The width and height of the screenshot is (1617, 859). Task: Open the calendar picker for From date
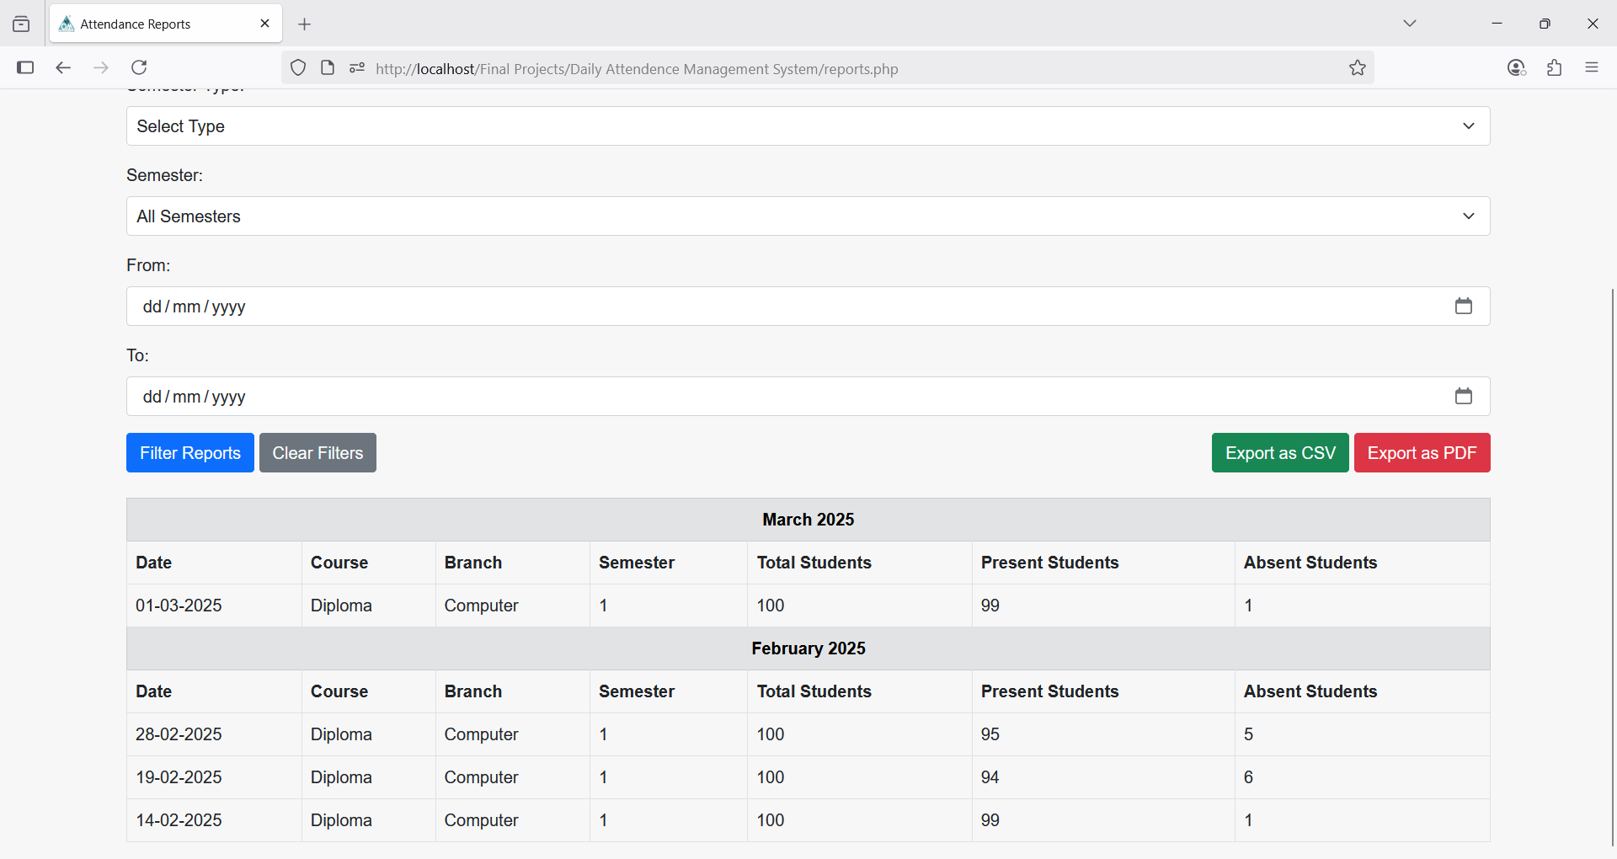pos(1463,306)
